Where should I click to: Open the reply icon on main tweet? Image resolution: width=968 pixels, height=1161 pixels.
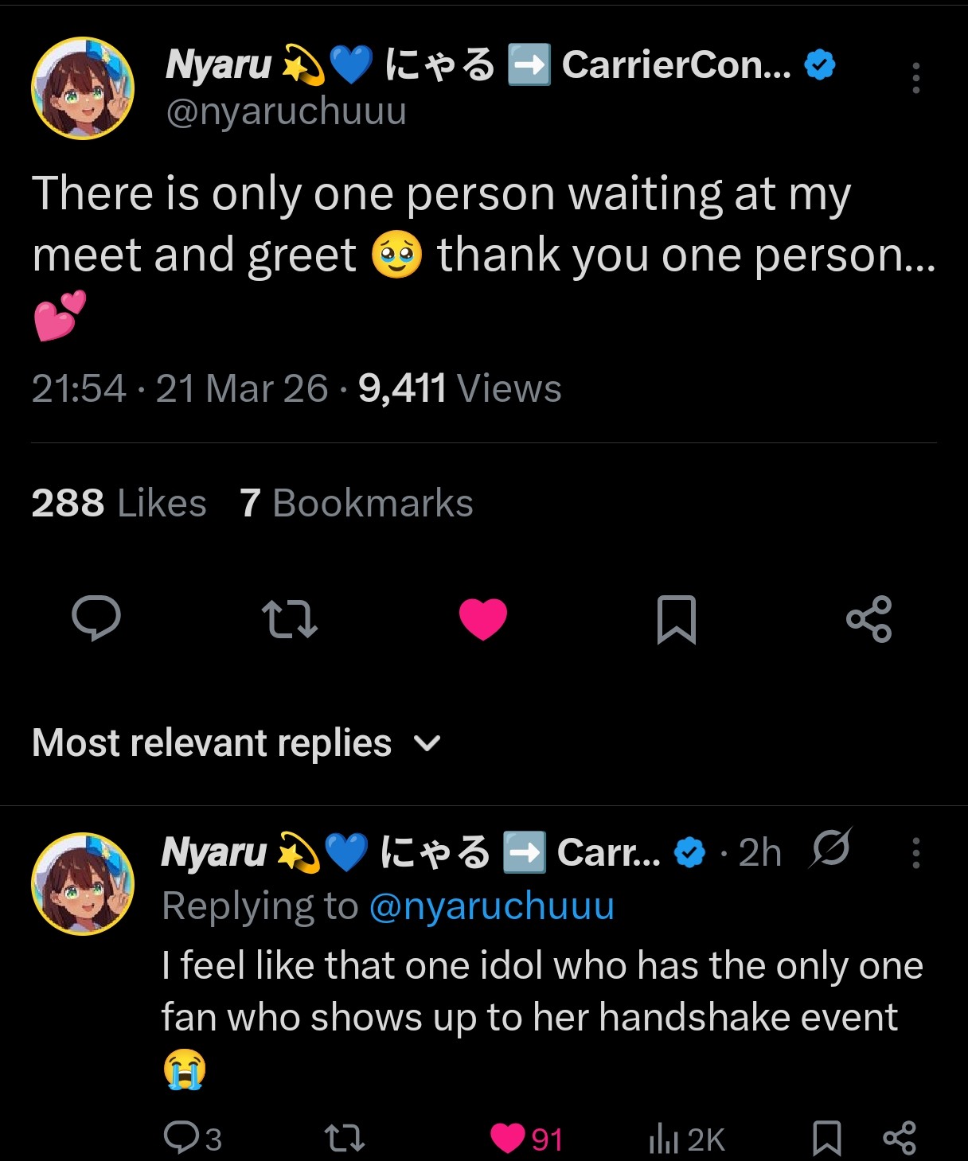96,618
